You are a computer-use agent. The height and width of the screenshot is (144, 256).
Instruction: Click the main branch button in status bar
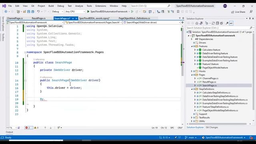191,138
